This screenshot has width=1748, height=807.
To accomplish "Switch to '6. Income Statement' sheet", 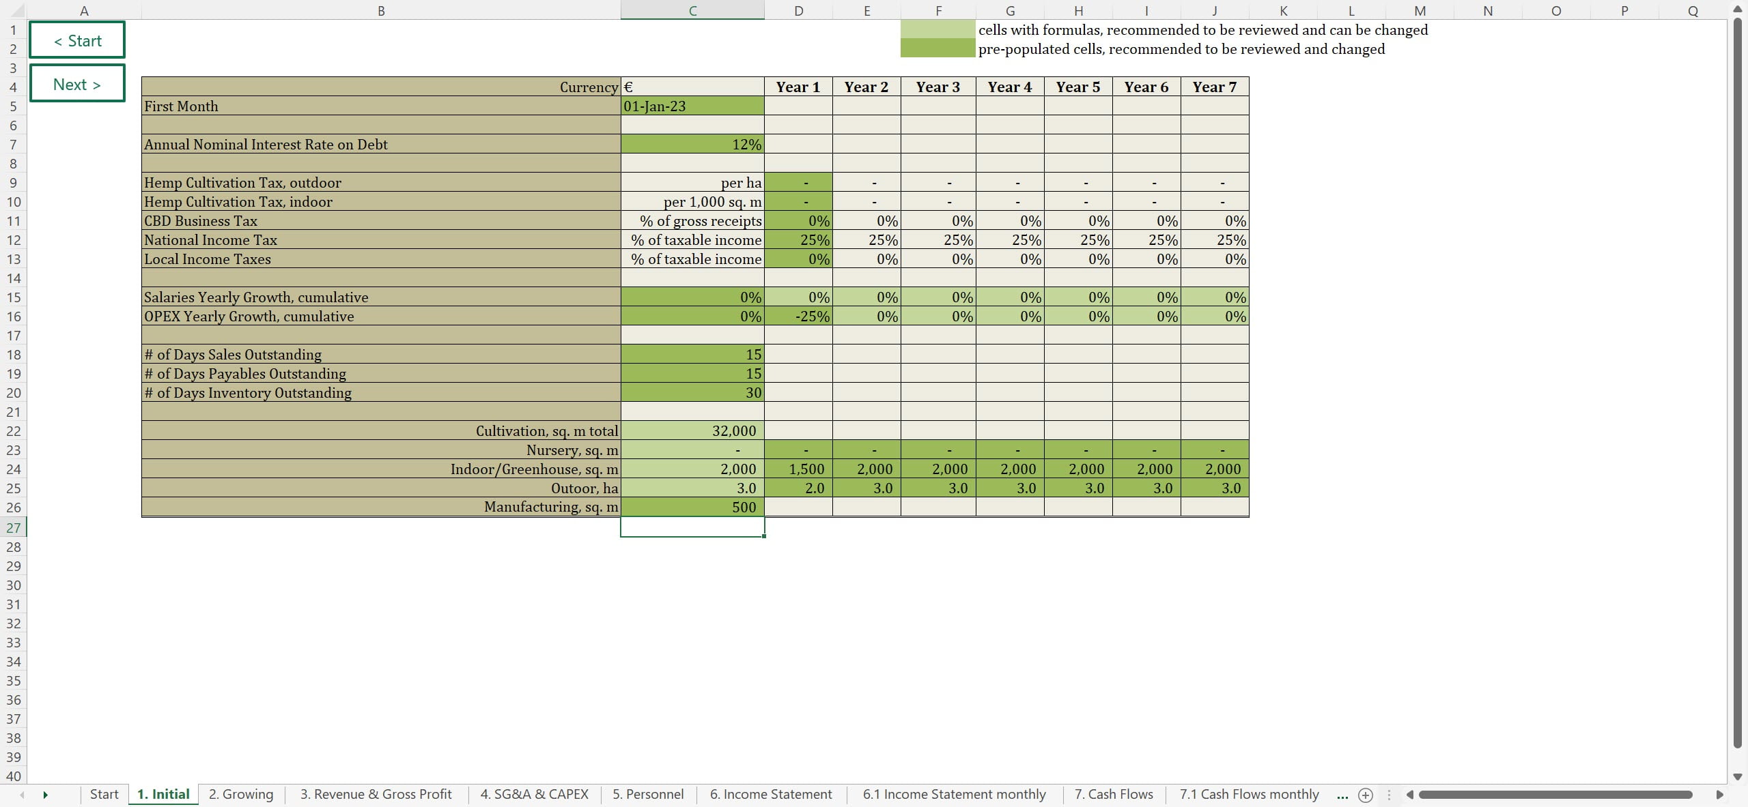I will [x=770, y=794].
